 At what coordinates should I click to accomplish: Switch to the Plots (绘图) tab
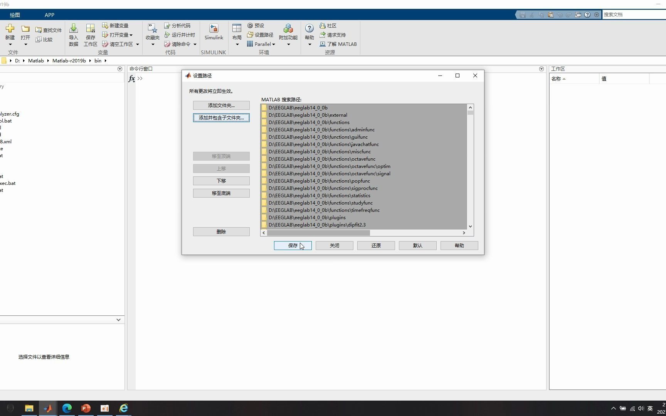[x=15, y=15]
